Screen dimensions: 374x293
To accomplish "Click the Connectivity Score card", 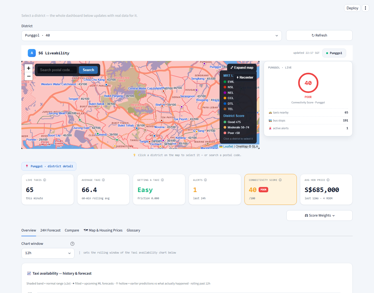I will [271, 189].
